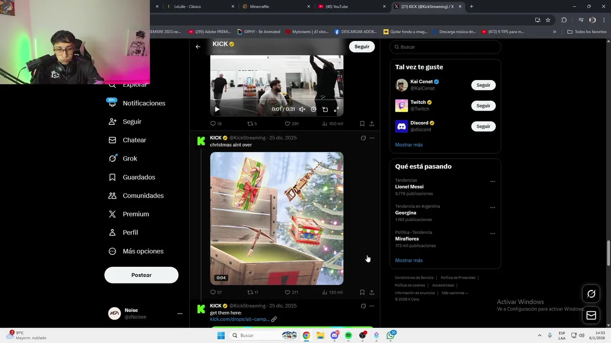Open Guardados in the sidebar
611x343 pixels.
point(132,177)
